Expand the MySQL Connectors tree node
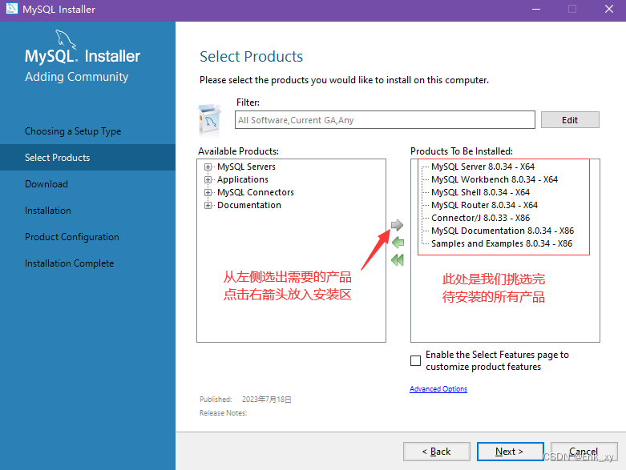Screen dimensions: 626x470 pos(208,192)
